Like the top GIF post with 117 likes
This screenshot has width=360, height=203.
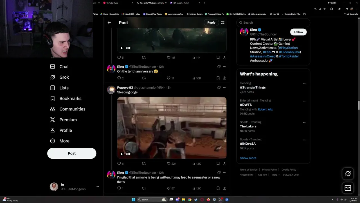(171, 58)
